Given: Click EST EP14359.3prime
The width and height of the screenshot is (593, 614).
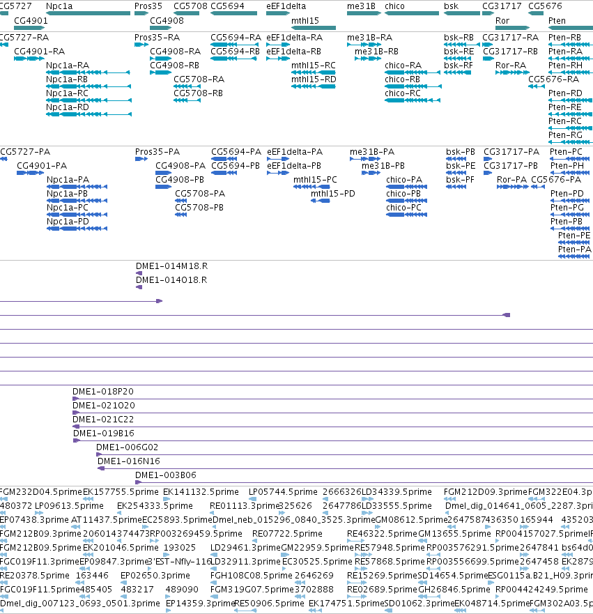Looking at the screenshot, I should [x=200, y=604].
